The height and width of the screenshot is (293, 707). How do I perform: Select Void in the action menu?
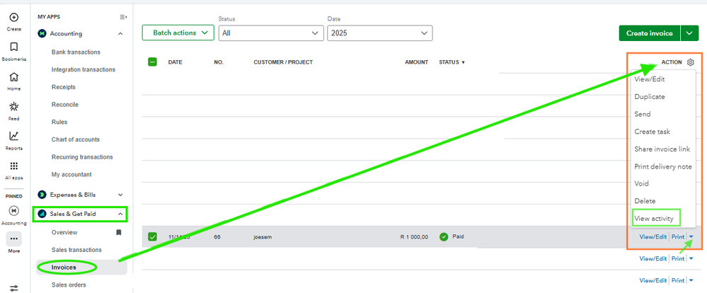point(642,183)
